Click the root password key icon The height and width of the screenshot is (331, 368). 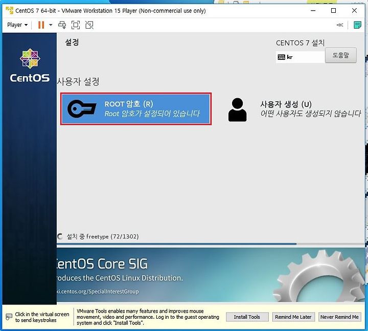pyautogui.click(x=82, y=109)
